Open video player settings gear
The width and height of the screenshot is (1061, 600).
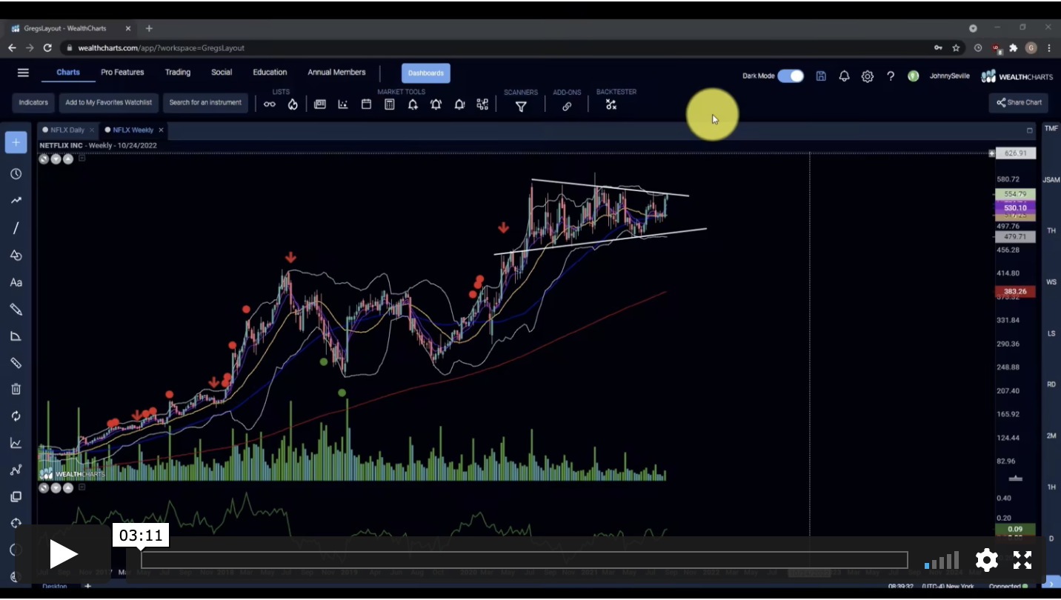[x=986, y=560]
